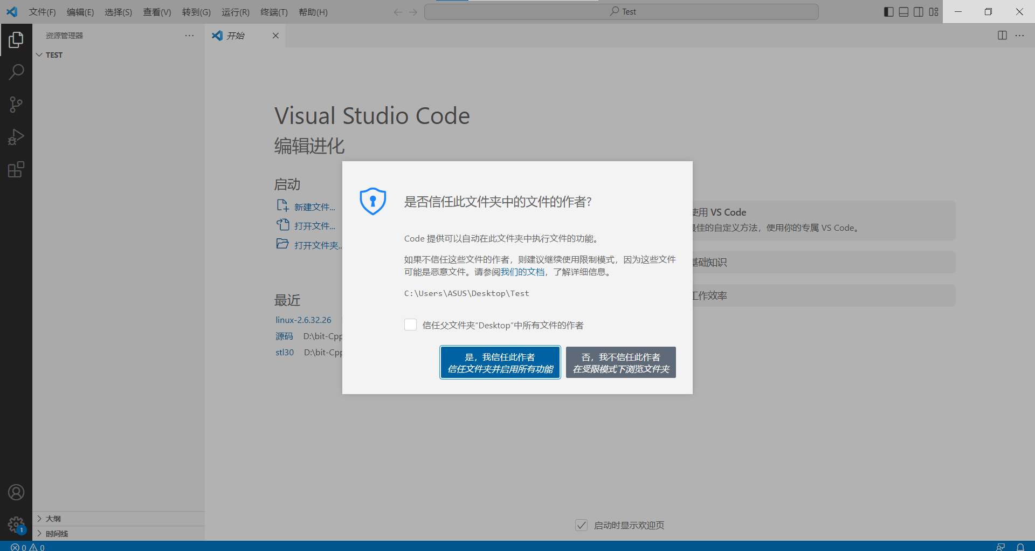
Task: Split the editor to the right
Action: (1002, 36)
